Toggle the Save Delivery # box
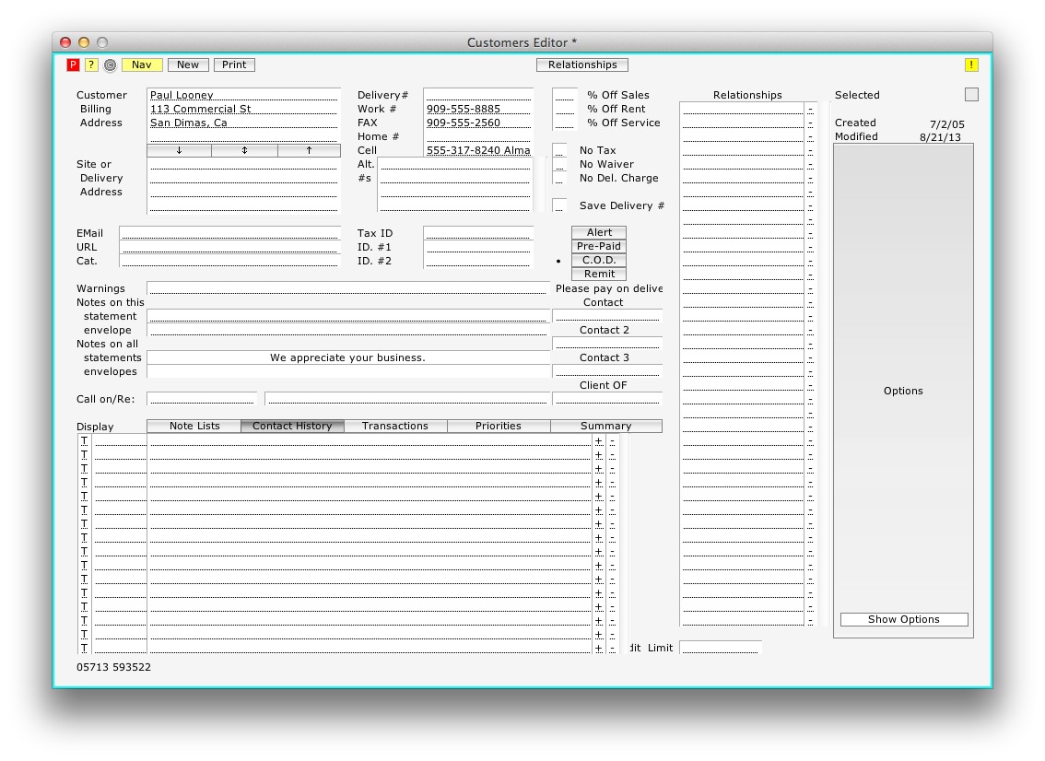The width and height of the screenshot is (1045, 761). (560, 205)
